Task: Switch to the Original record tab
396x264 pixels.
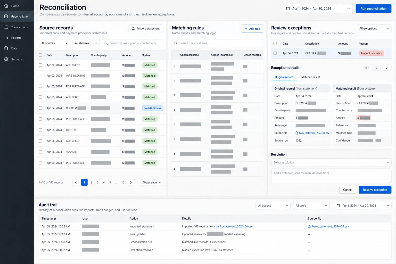Action: pyautogui.click(x=284, y=77)
